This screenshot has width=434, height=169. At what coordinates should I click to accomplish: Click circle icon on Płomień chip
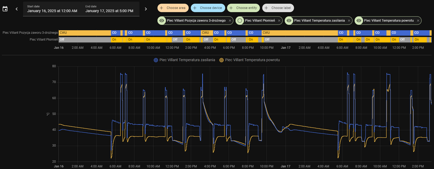[240, 21]
